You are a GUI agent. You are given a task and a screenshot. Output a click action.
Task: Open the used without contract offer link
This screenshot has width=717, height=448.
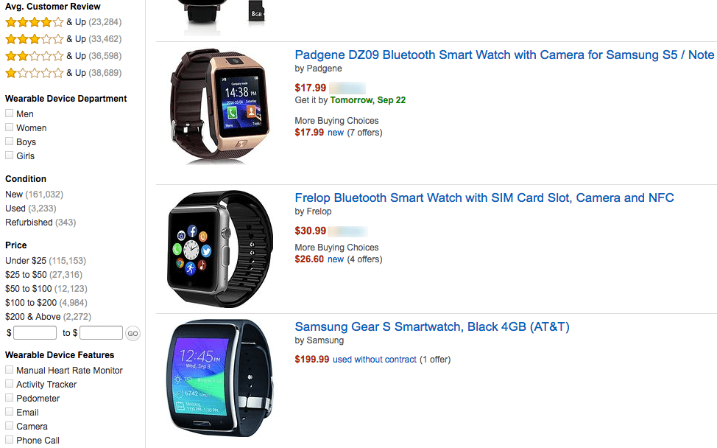[x=375, y=360]
